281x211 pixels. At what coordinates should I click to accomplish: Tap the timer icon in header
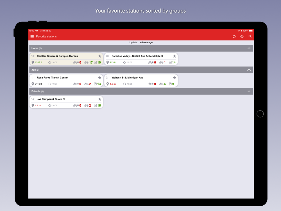pos(234,36)
